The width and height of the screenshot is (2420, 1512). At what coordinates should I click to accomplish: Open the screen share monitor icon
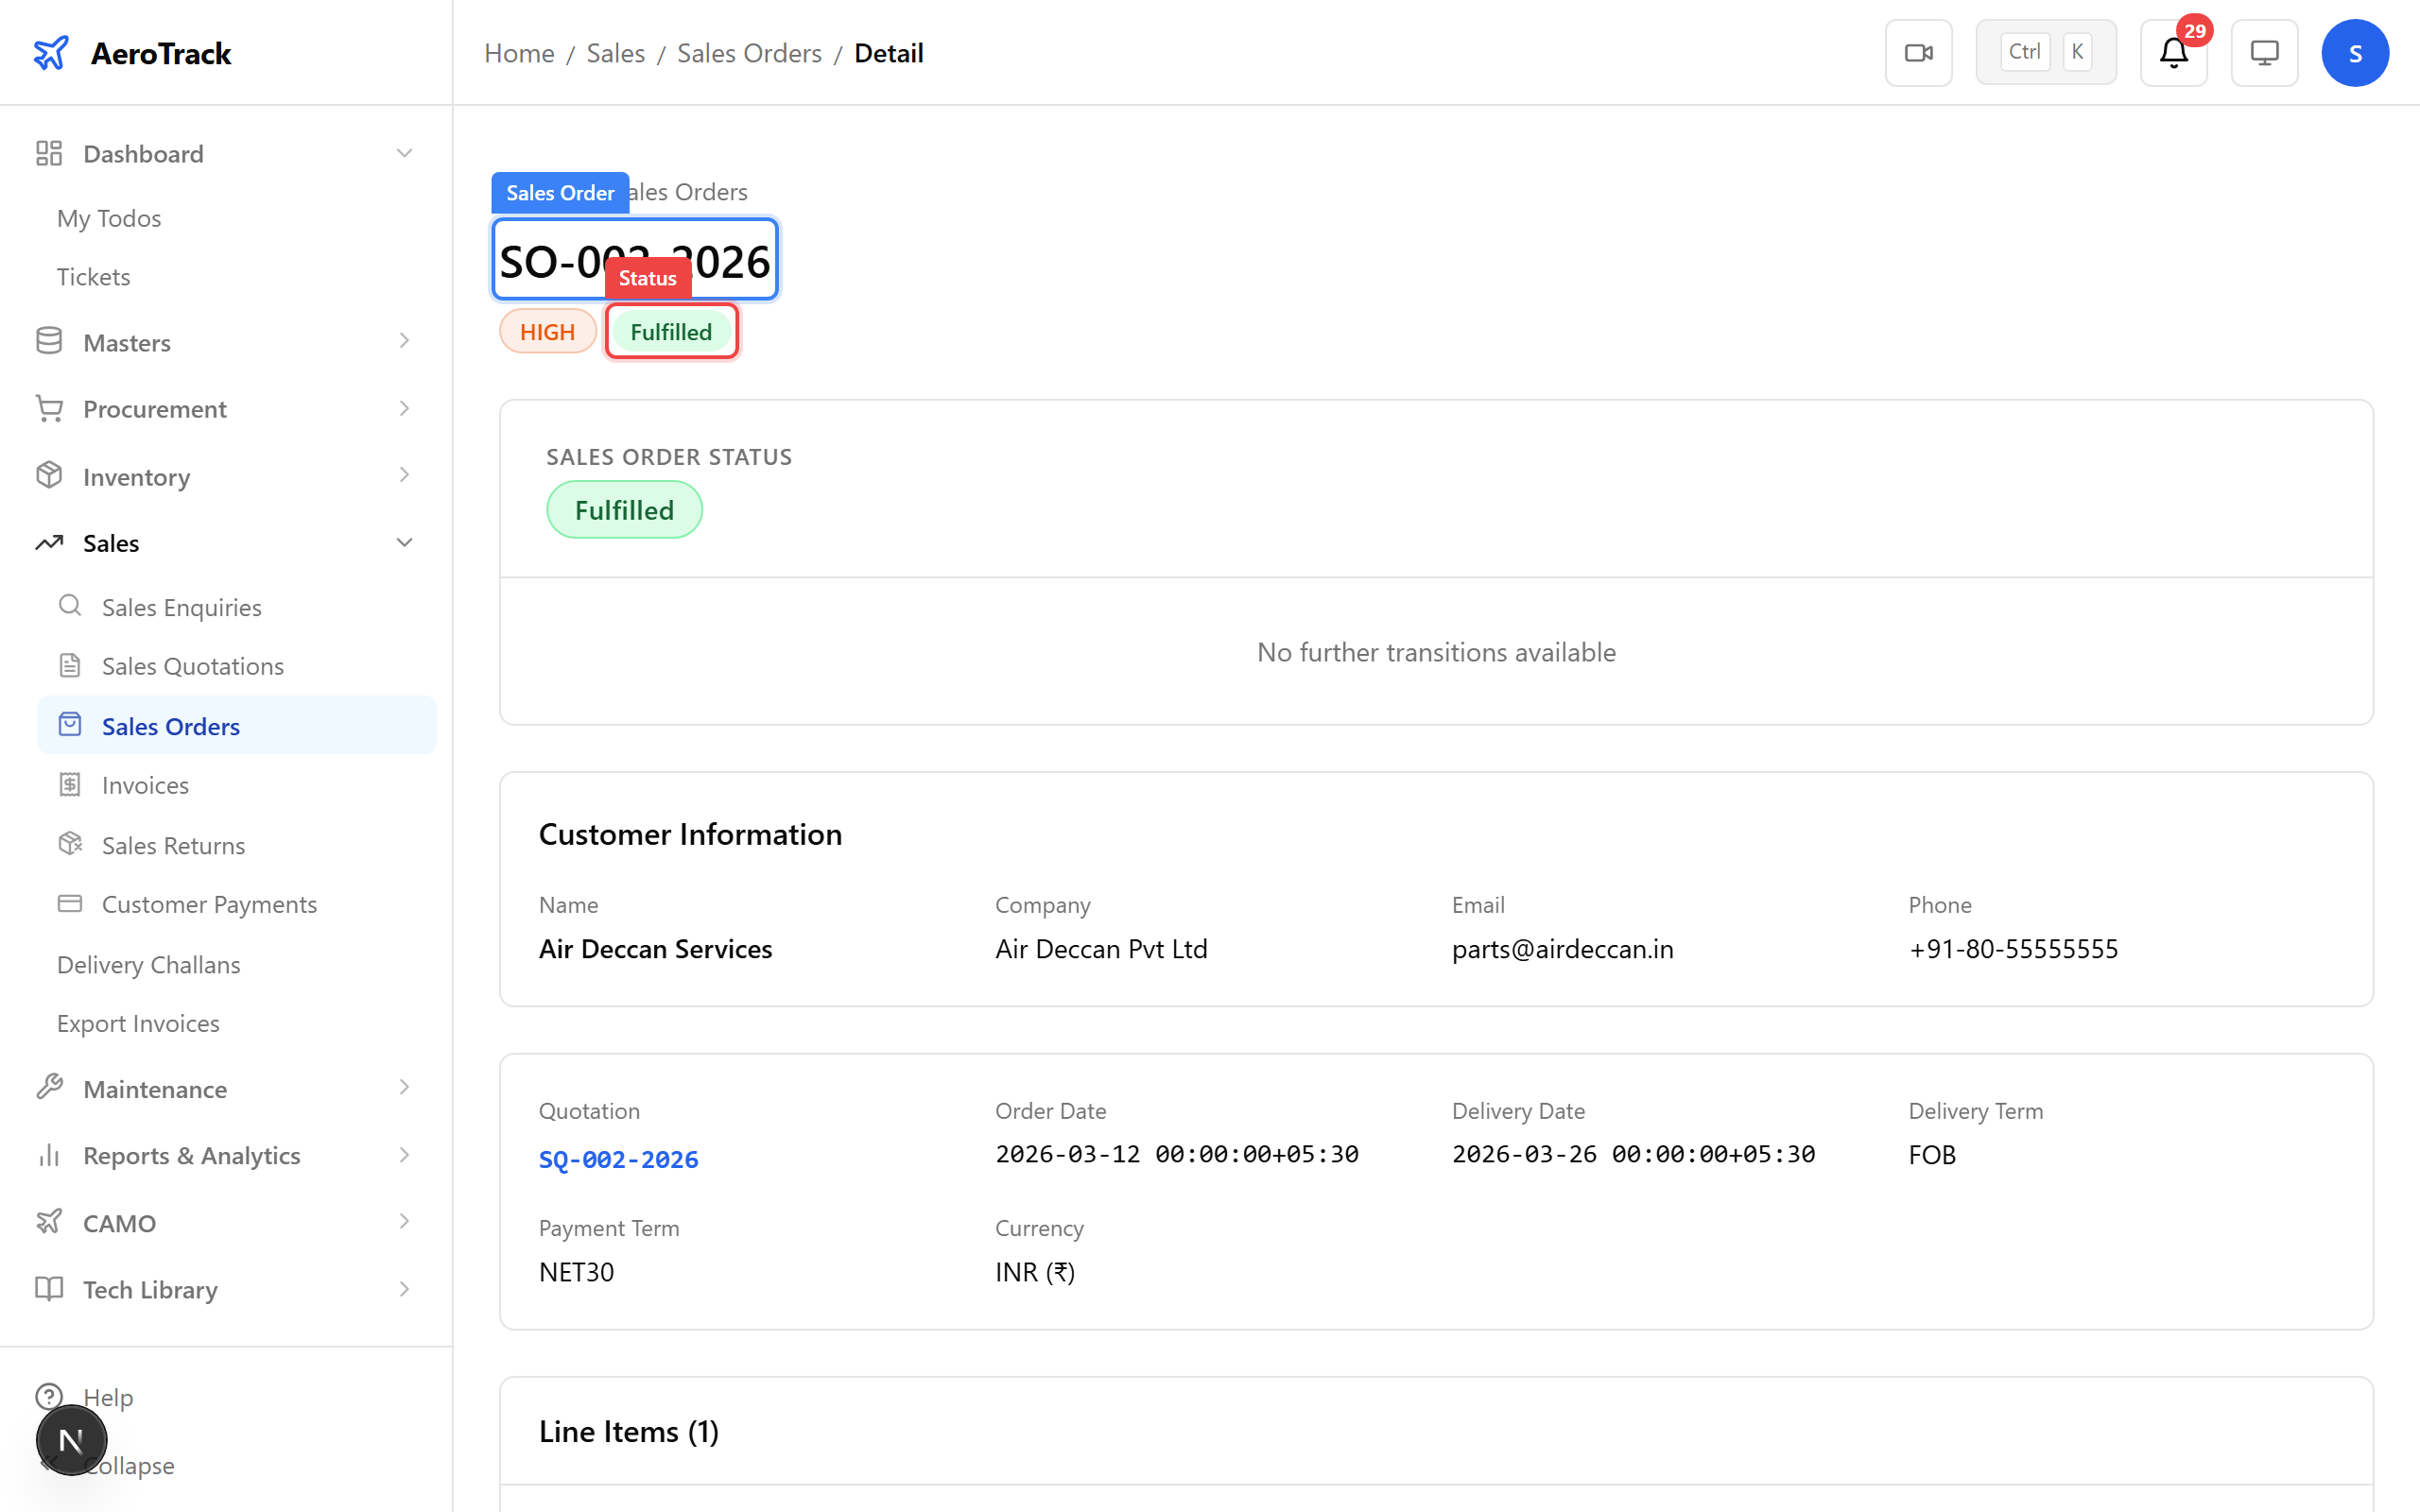(2264, 52)
